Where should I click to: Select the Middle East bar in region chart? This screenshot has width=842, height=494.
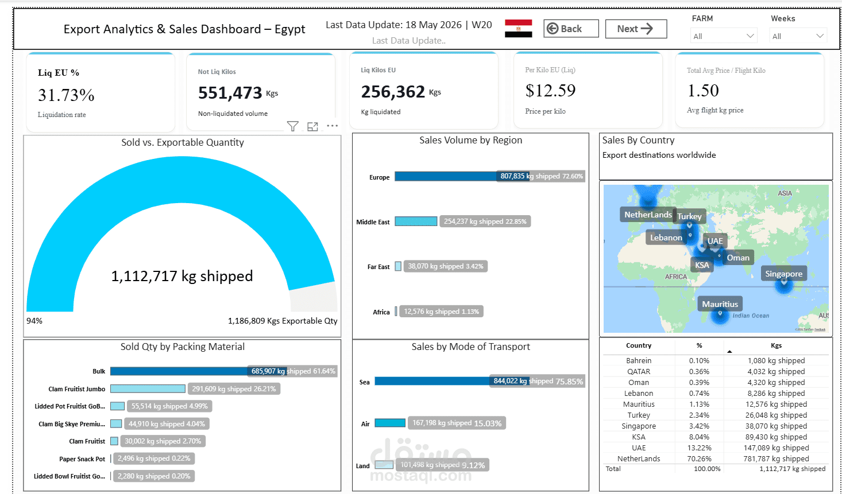pos(416,221)
